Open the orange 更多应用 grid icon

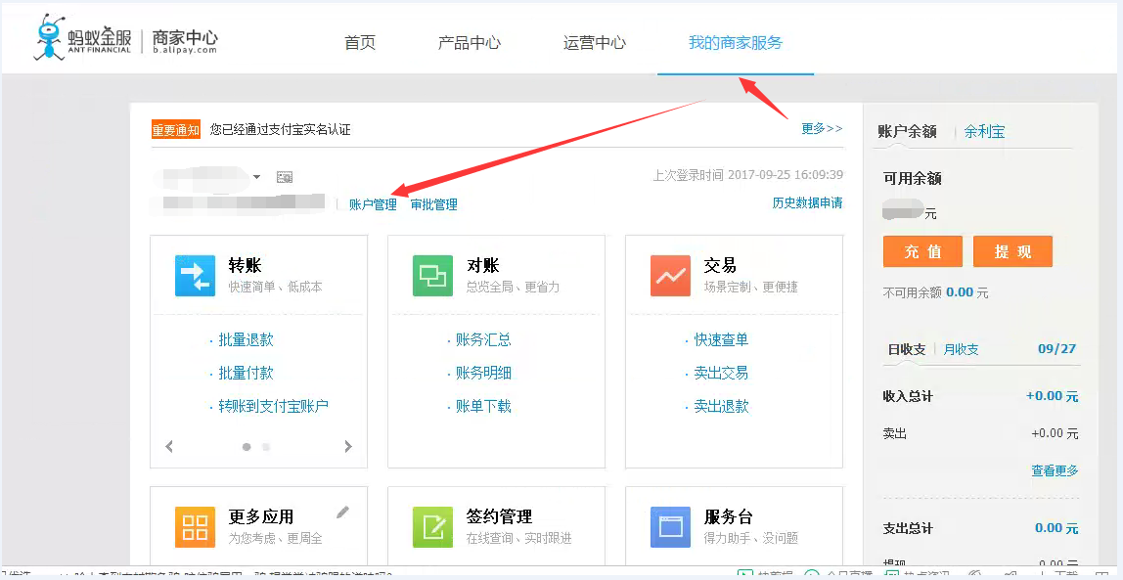(x=195, y=526)
